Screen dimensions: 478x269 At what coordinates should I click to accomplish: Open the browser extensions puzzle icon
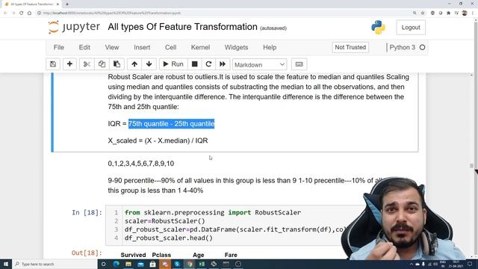tap(448, 13)
